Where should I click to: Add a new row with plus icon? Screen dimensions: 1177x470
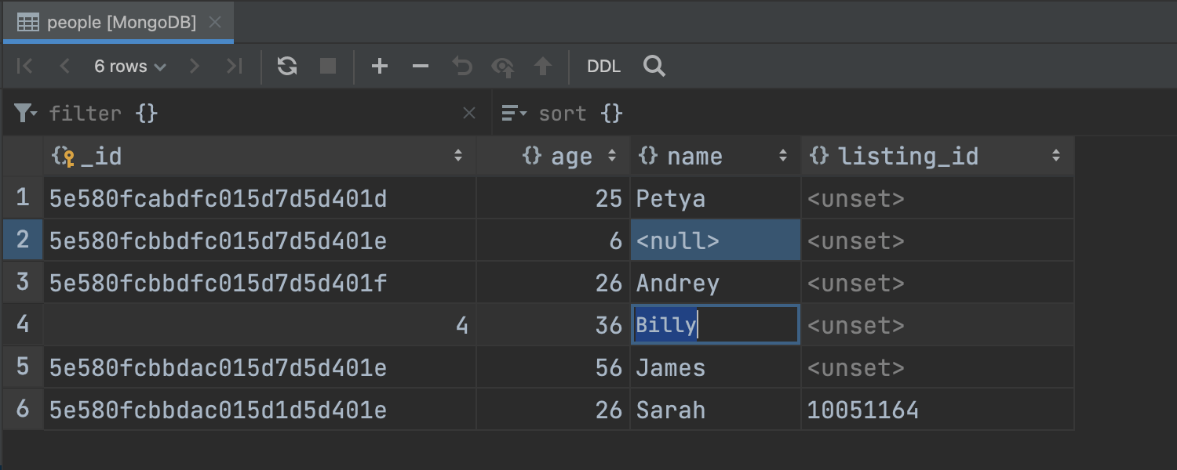380,67
